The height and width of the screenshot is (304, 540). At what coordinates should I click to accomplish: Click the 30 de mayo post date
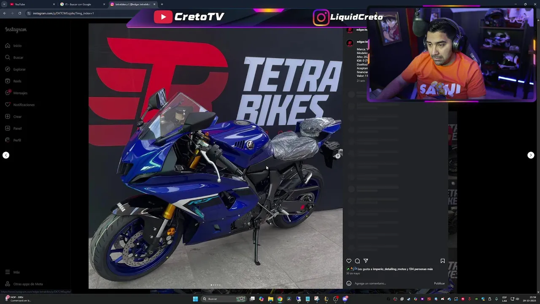coord(352,274)
